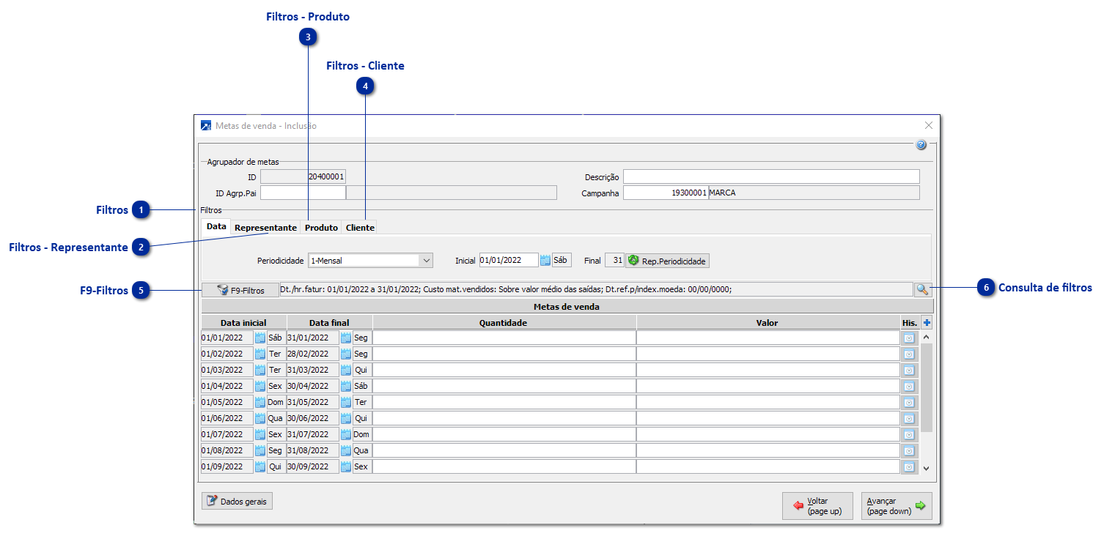Viewport: 1104px width, 536px height.
Task: Open calendar for Data final 31/01/2022
Action: pos(346,338)
